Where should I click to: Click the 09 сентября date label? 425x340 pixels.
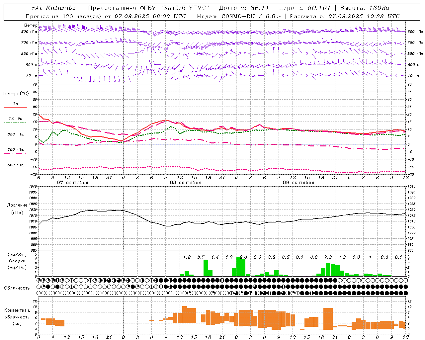298,183
